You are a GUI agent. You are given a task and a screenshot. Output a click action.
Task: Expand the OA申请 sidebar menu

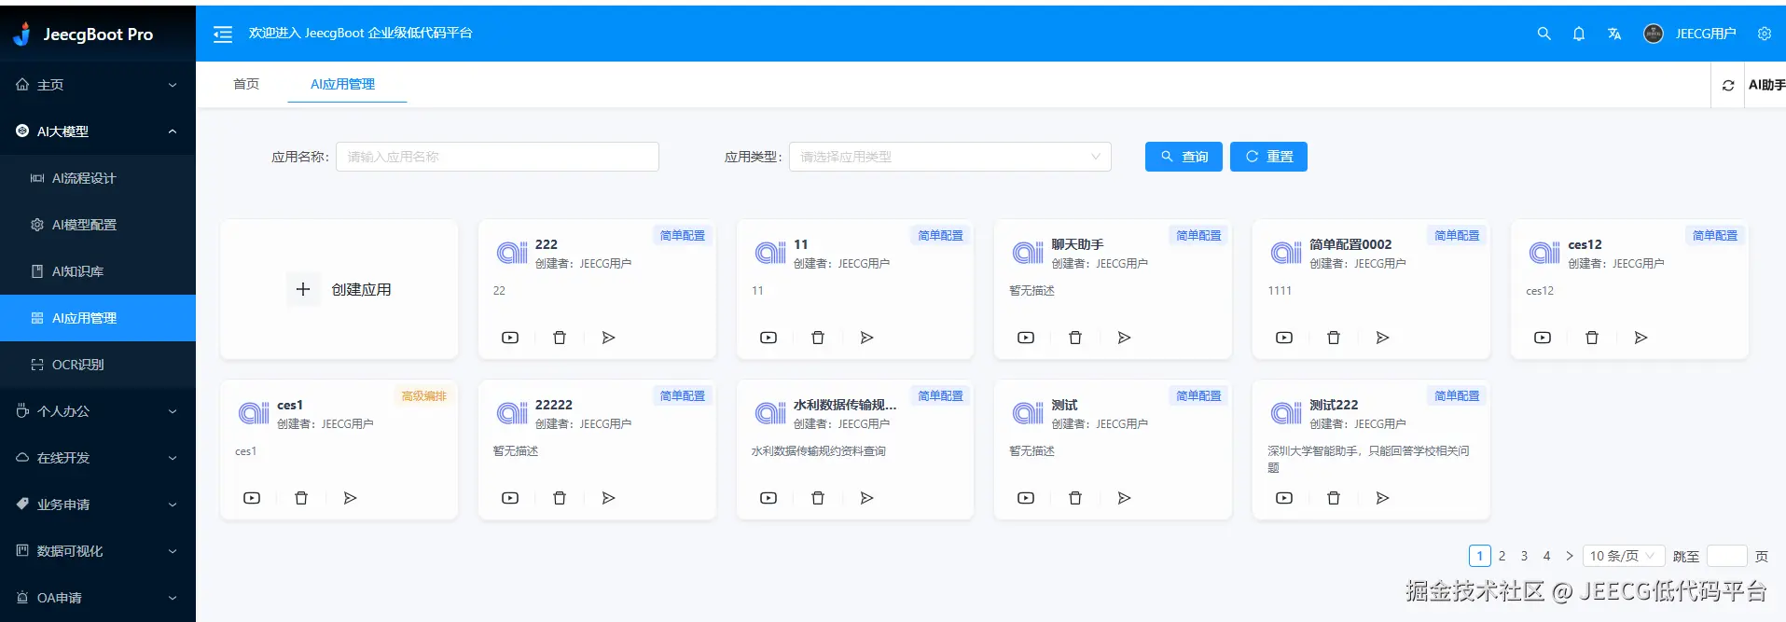tap(98, 598)
